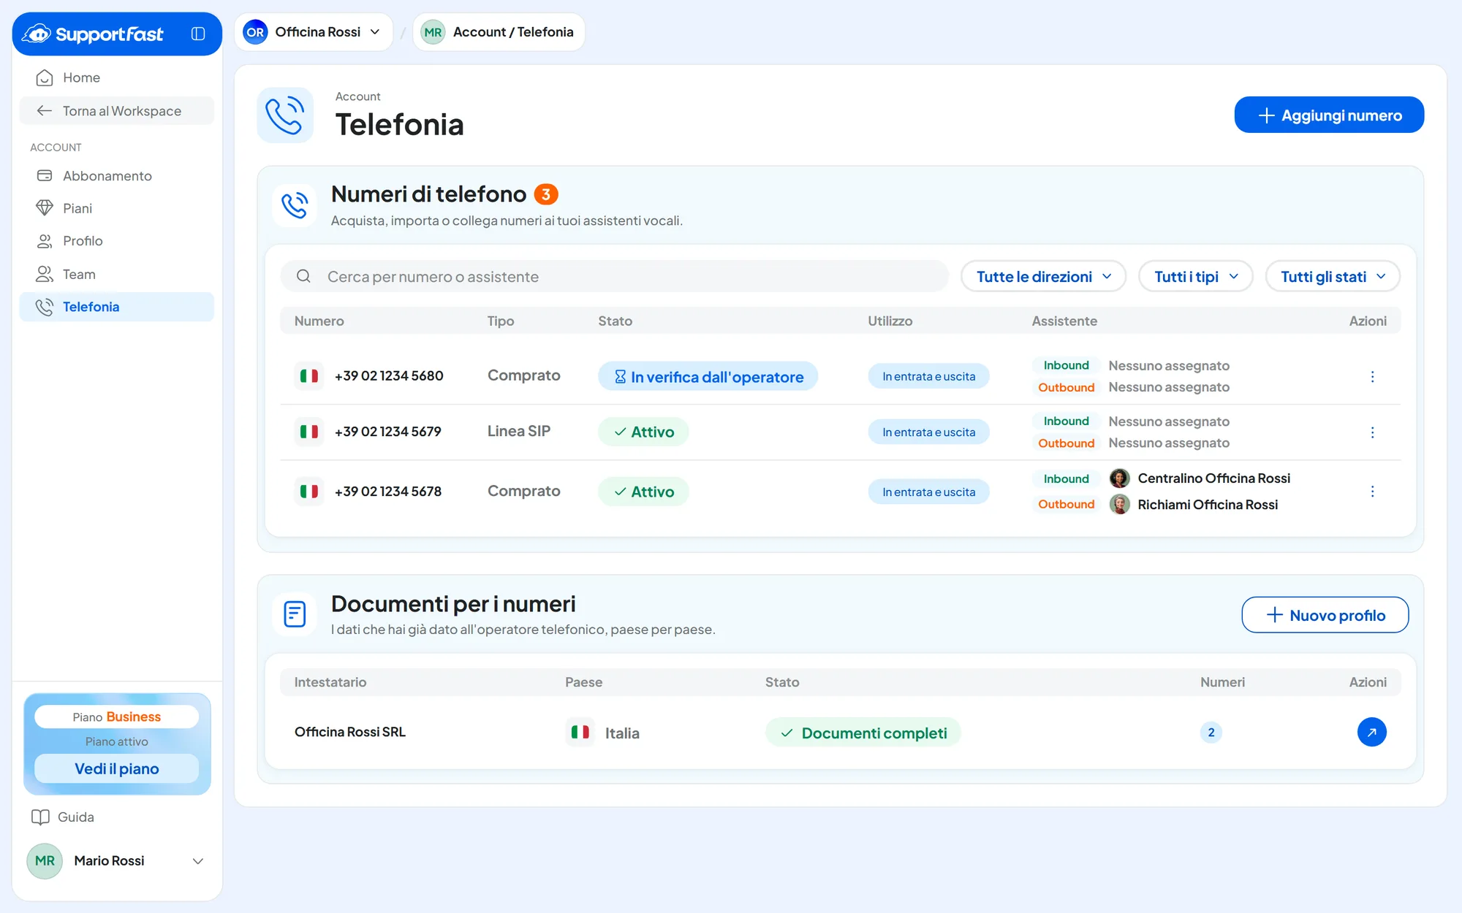Click the numbers count badge 2

pos(1211,732)
